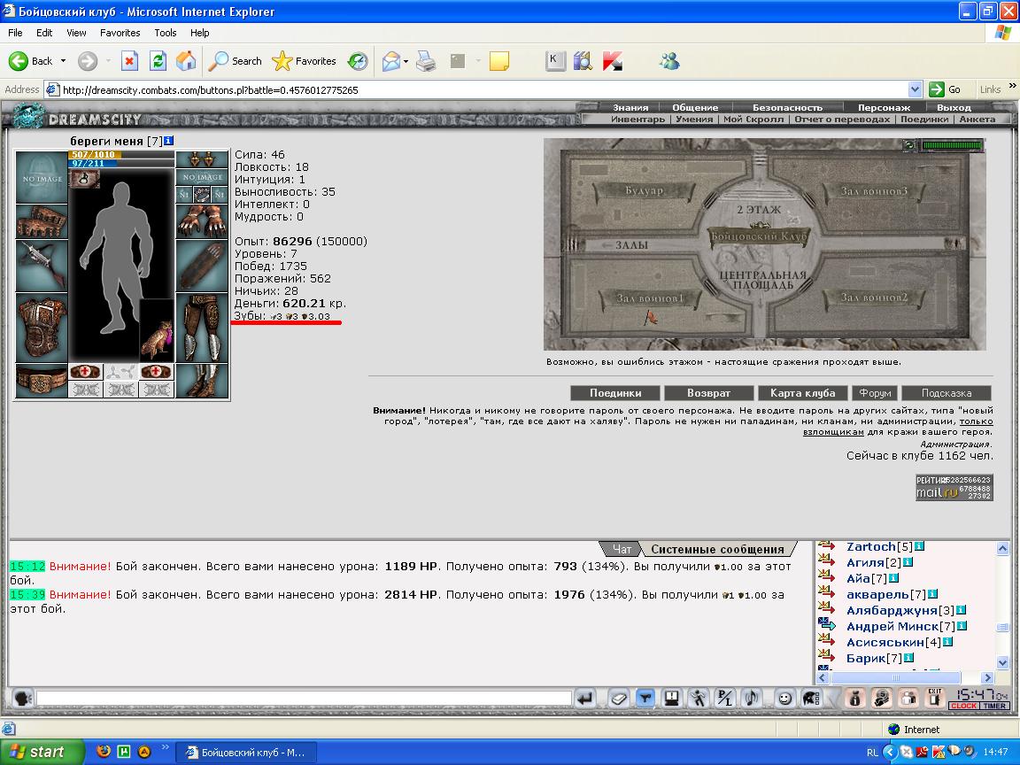
Task: Open the bracers equipment slot
Action: (42, 222)
